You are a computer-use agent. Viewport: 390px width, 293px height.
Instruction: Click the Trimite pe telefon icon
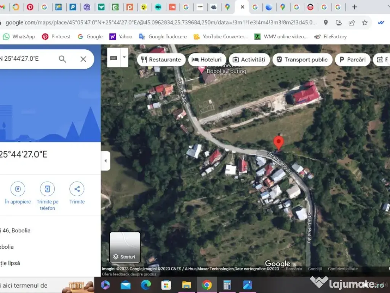coord(47,189)
